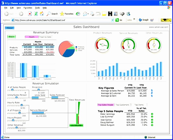Open the Edit menu
The height and width of the screenshot is (140, 173).
(x=12, y=8)
